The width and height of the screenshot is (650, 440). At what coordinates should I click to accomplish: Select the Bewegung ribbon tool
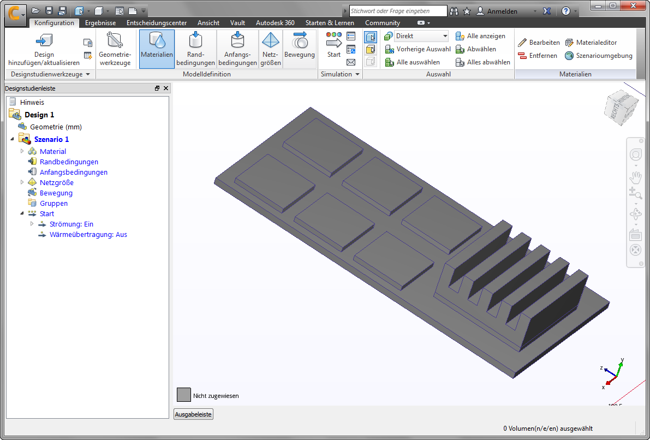[x=299, y=49]
